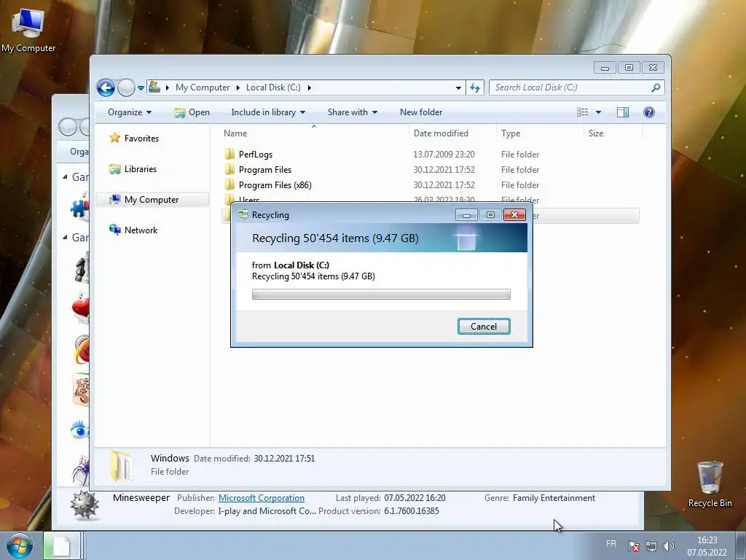
Task: Click the chess game icon in Games window
Action: click(x=82, y=267)
